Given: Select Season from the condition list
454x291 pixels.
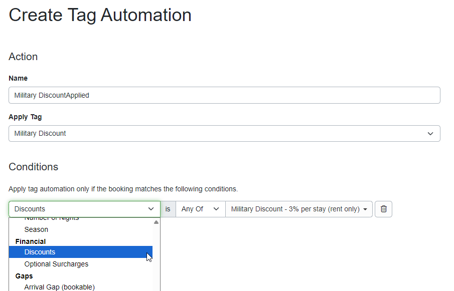Looking at the screenshot, I should pos(36,229).
